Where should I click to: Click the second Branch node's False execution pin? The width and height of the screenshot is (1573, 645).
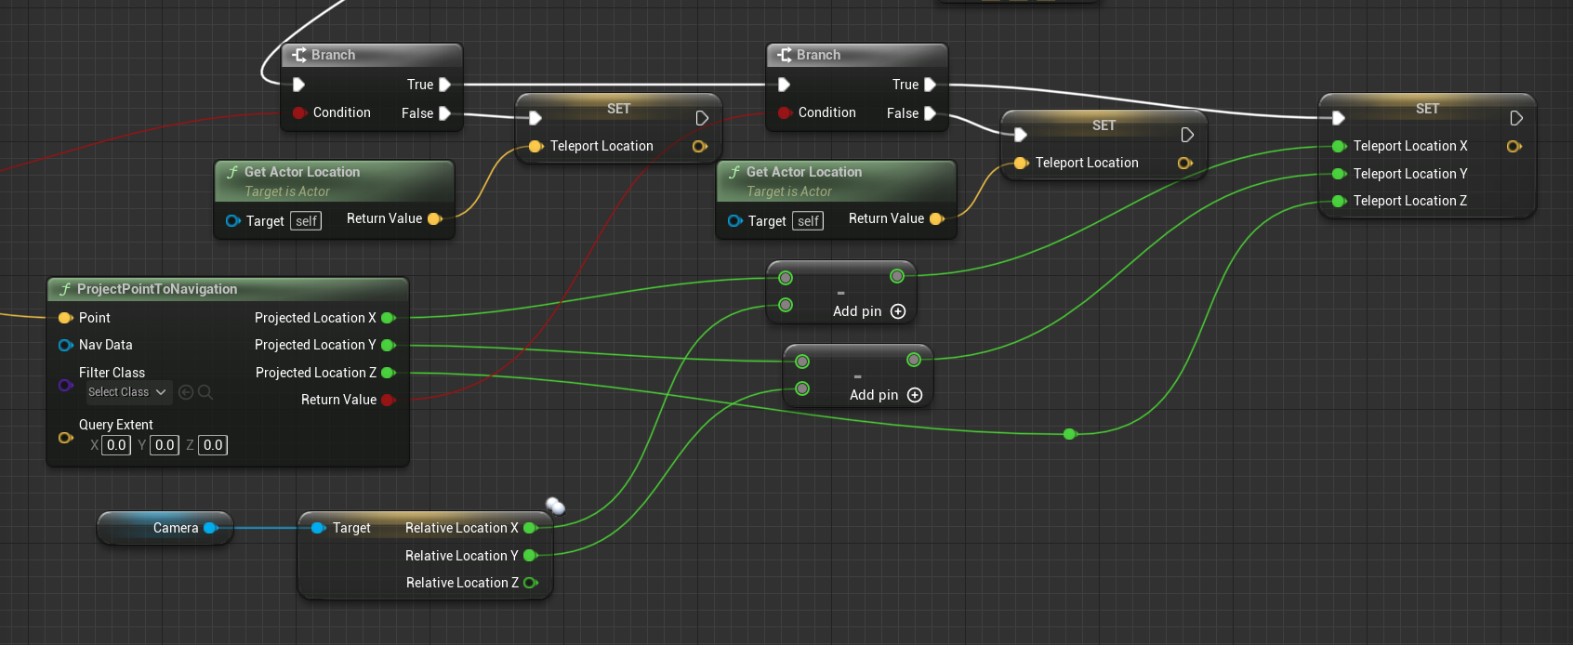coord(931,113)
